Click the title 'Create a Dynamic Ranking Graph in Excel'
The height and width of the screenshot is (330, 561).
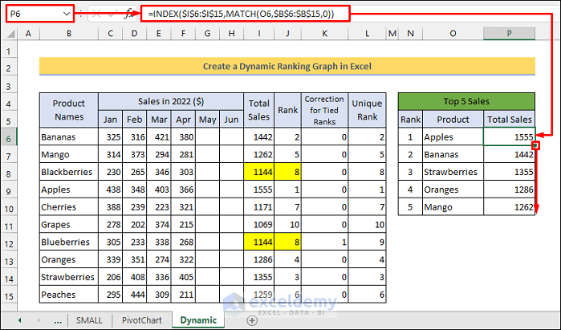pos(287,66)
